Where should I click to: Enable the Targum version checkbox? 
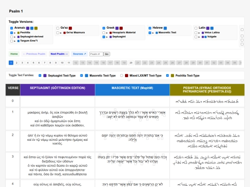click(x=12, y=41)
